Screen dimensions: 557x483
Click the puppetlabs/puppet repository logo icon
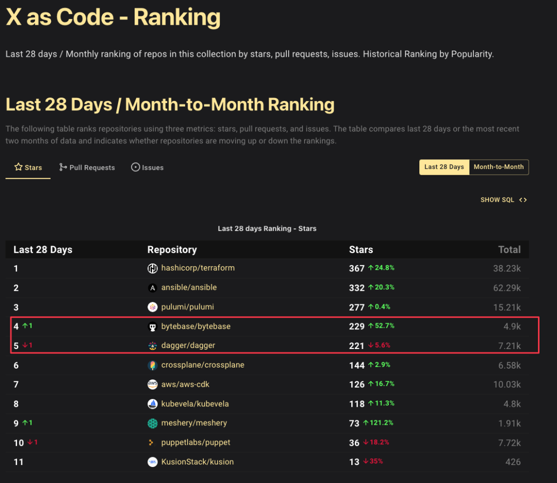152,443
